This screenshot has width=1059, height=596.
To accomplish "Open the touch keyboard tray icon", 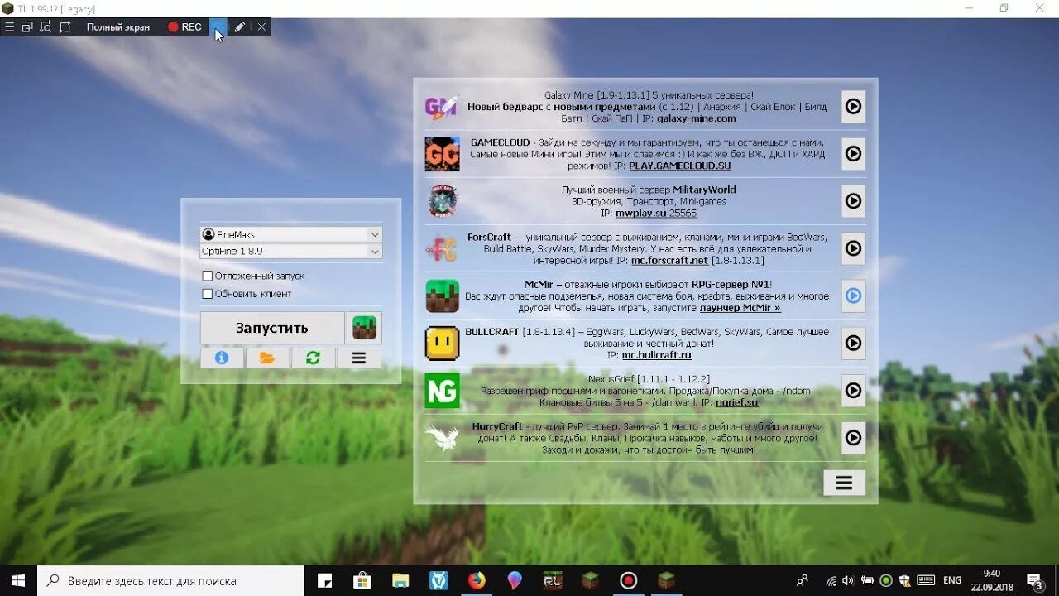I will (x=927, y=581).
